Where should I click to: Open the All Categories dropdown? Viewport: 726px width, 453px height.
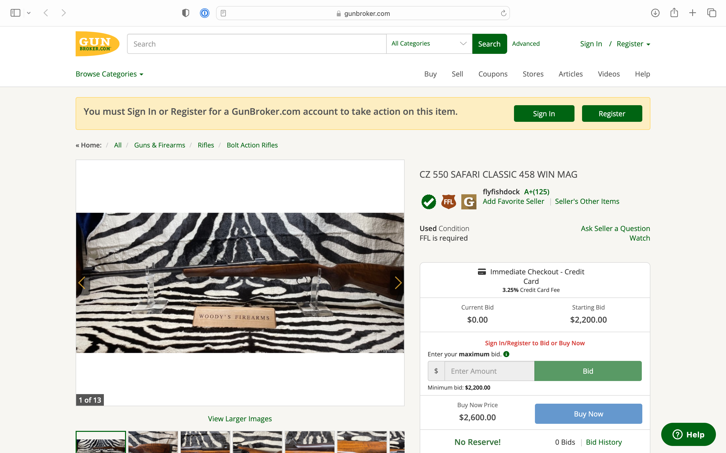pos(429,44)
